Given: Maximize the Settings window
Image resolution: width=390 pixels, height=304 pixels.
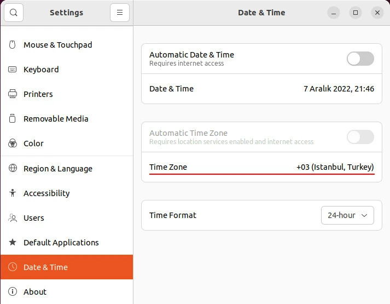Looking at the screenshot, I should 356,13.
